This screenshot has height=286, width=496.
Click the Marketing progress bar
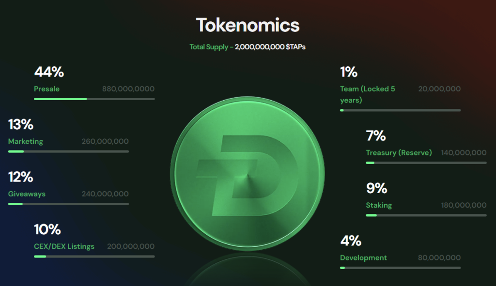click(x=68, y=151)
